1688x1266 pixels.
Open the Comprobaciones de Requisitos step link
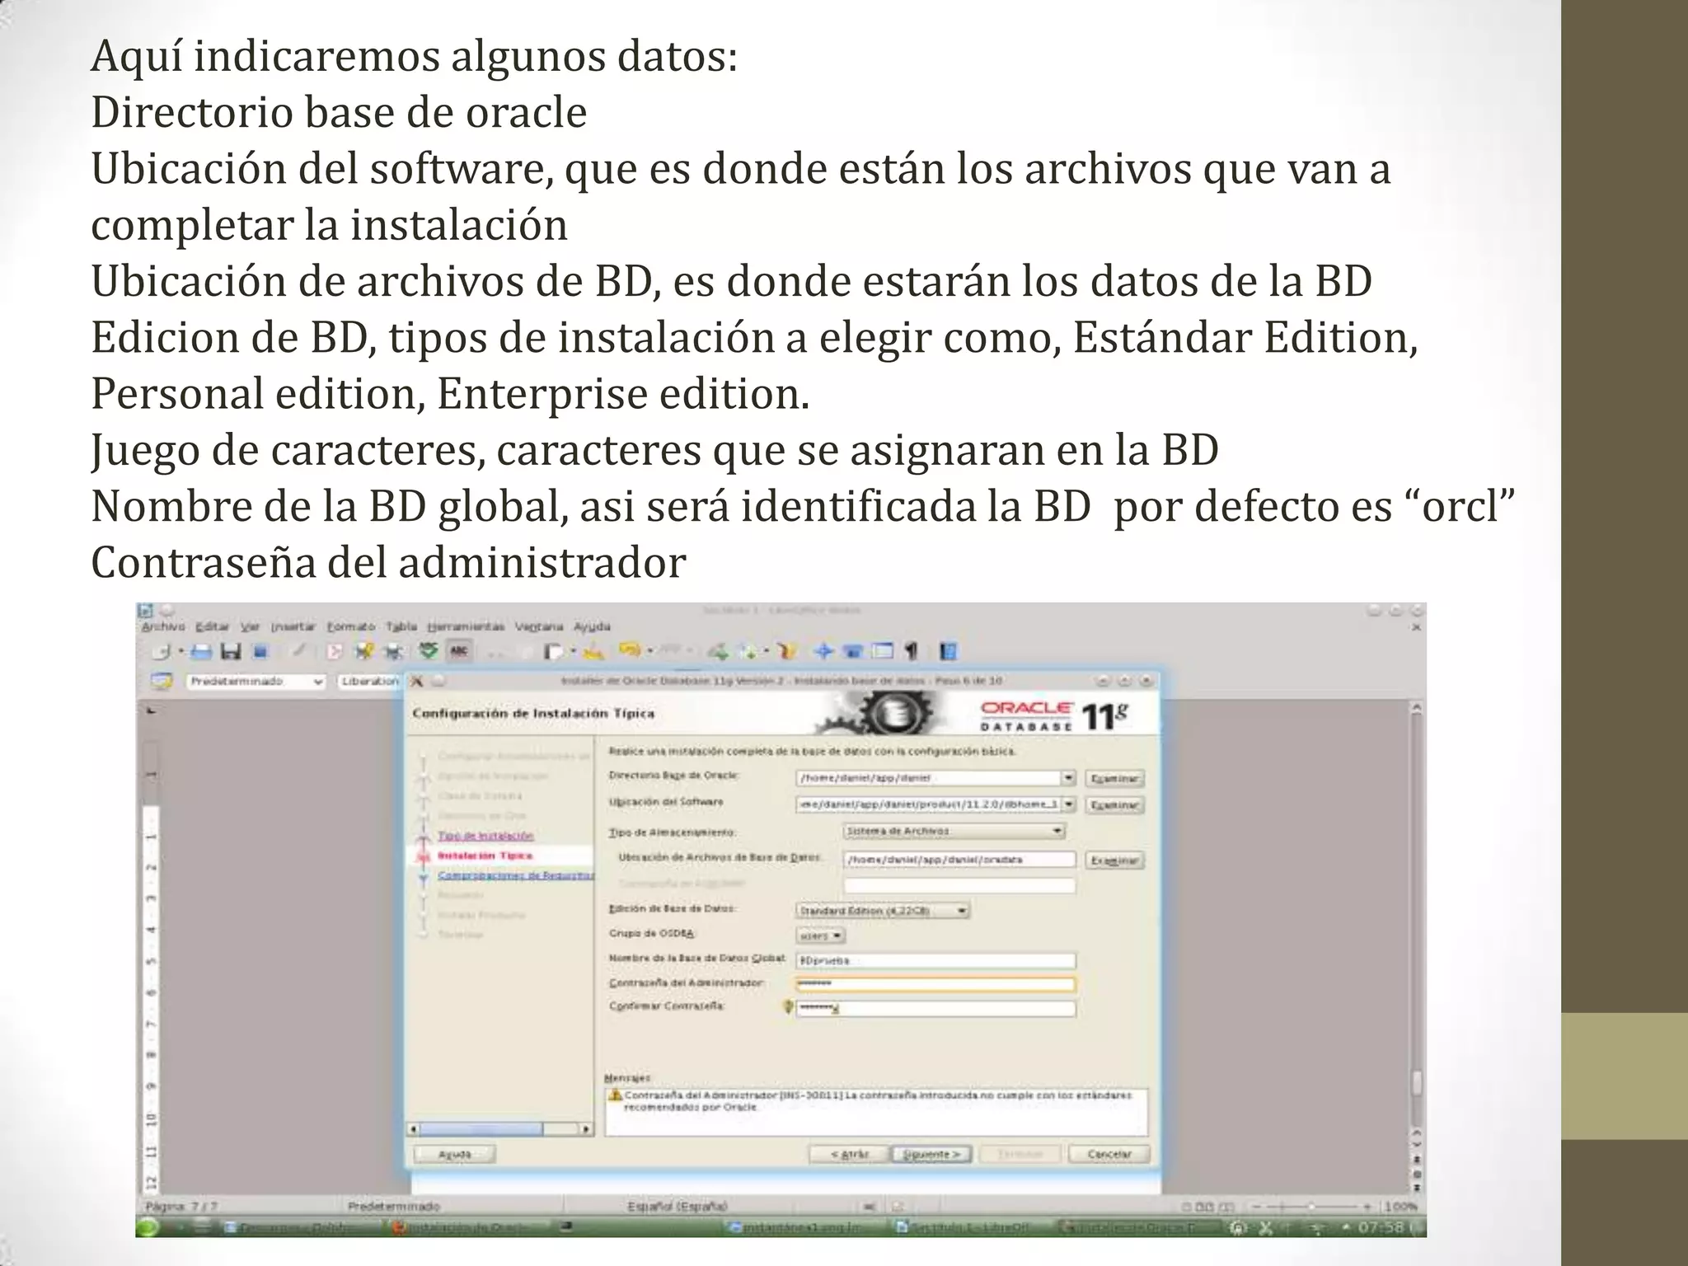[x=515, y=875]
